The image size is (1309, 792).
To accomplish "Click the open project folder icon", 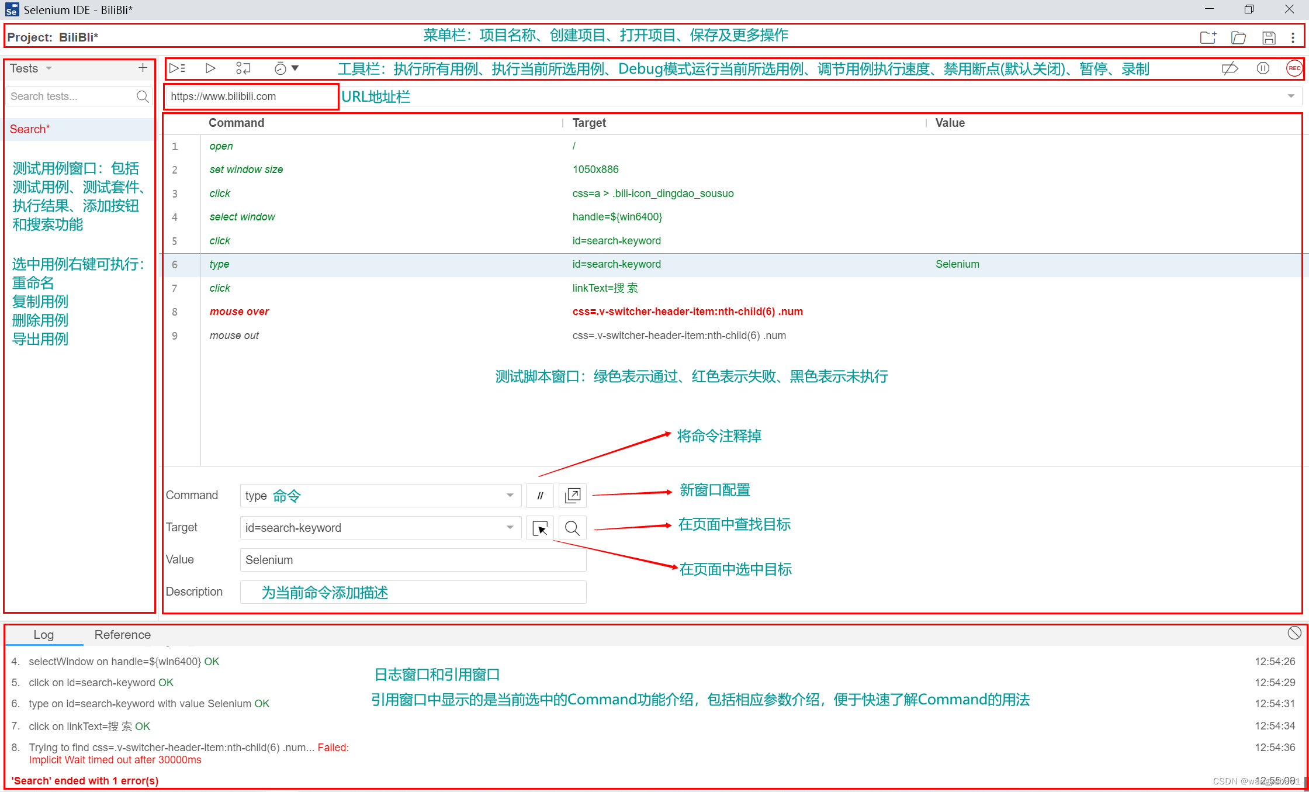I will (x=1238, y=37).
